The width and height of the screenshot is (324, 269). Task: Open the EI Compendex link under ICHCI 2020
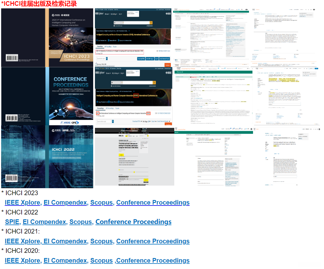(x=65, y=260)
